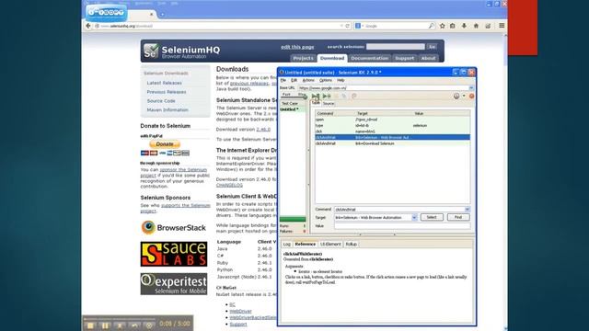Click the test run progress bar
589x331 pixels.
[x=293, y=219]
